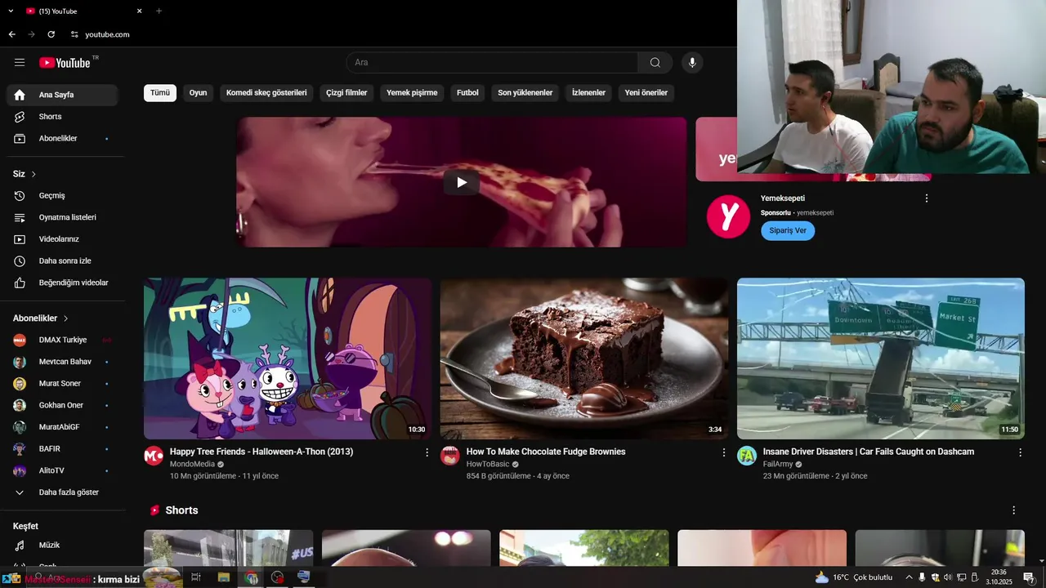Open options for Chocolate Fudge Brownies video
Screen dimensions: 1046x588
click(723, 452)
